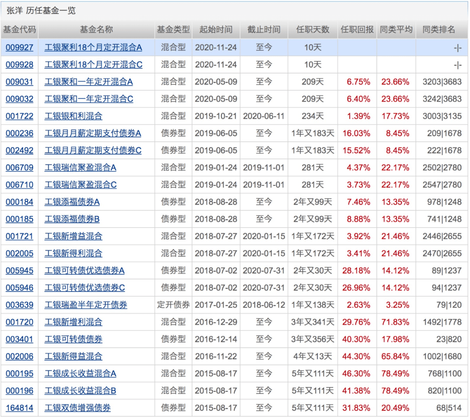Open fund link 工银新得益混合
The image size is (470, 420).
click(74, 356)
